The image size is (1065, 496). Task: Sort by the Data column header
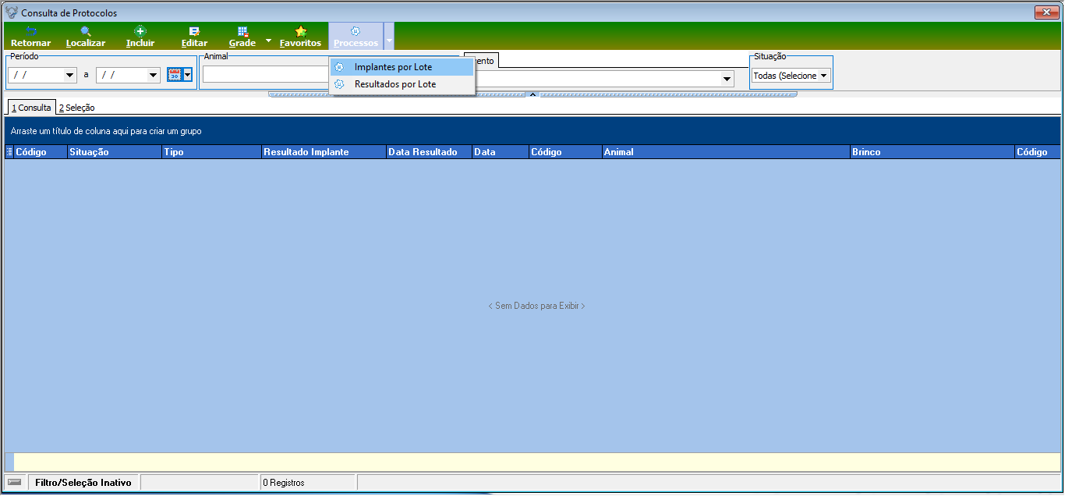[x=500, y=152]
